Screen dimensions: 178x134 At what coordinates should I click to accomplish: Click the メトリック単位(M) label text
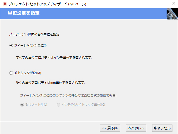click(x=28, y=73)
